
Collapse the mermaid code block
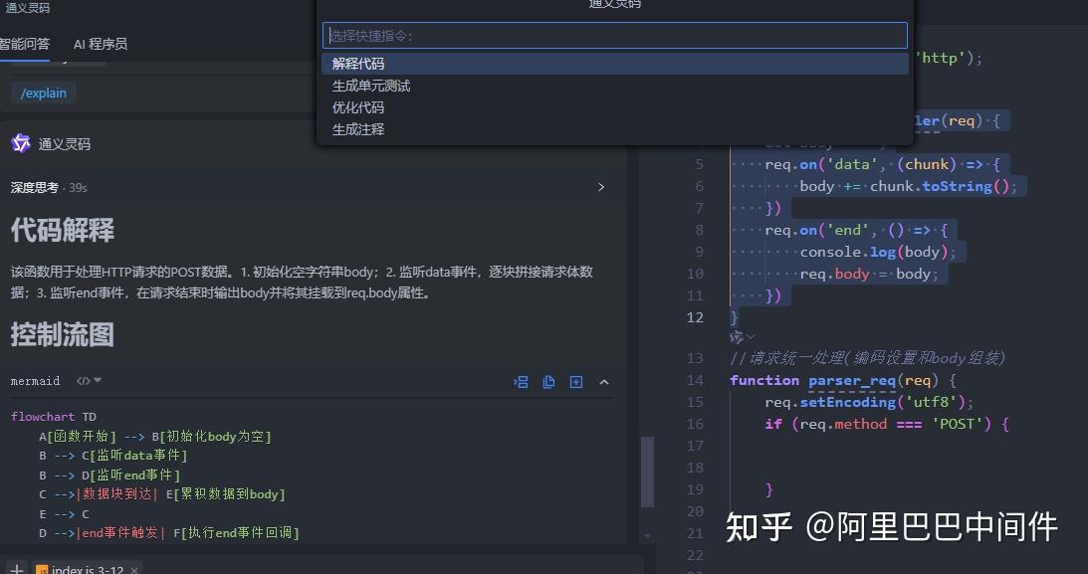coord(604,382)
